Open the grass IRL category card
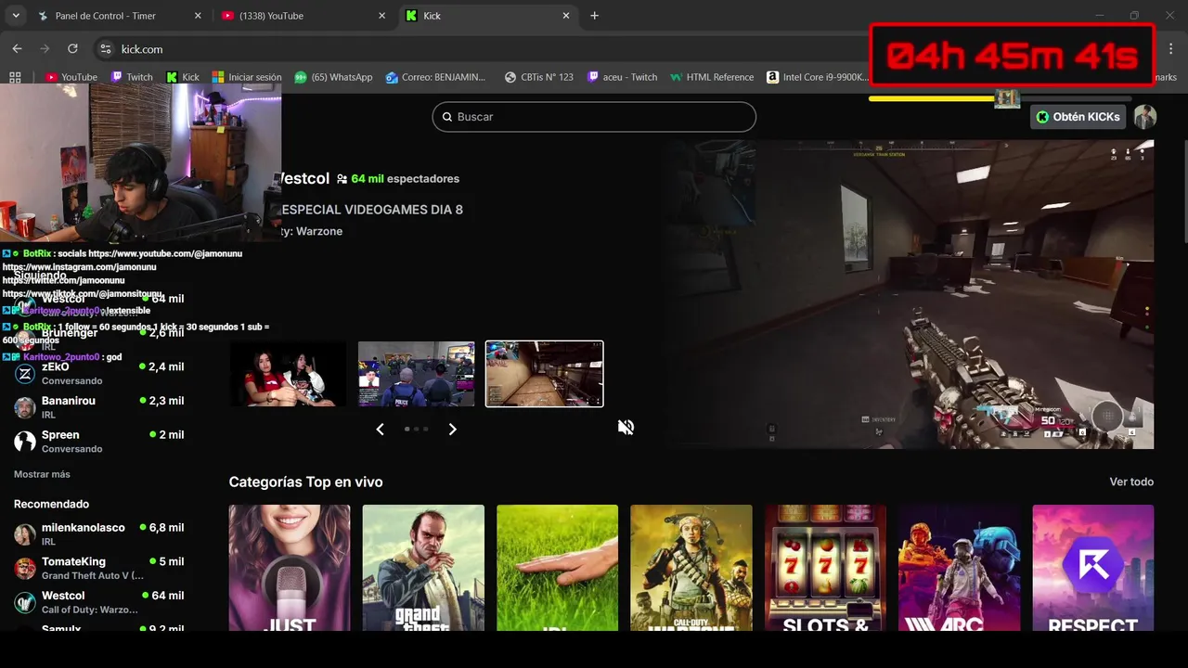 click(x=557, y=568)
